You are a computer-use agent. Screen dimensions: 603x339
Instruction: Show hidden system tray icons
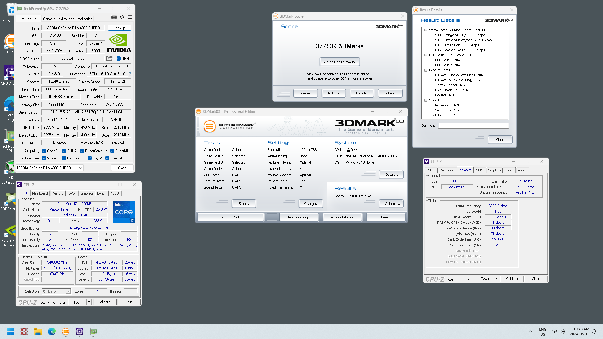pyautogui.click(x=531, y=331)
